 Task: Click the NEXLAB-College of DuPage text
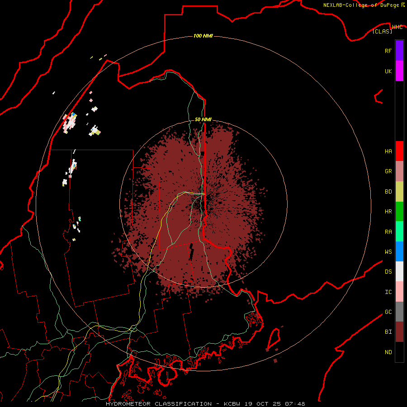coord(362,5)
